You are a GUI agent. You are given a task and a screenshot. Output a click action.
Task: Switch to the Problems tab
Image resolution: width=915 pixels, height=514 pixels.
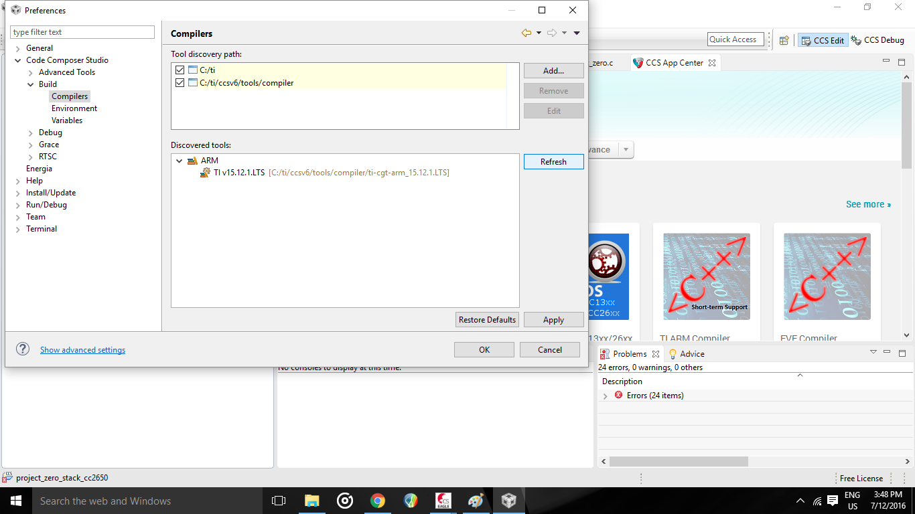(x=630, y=354)
